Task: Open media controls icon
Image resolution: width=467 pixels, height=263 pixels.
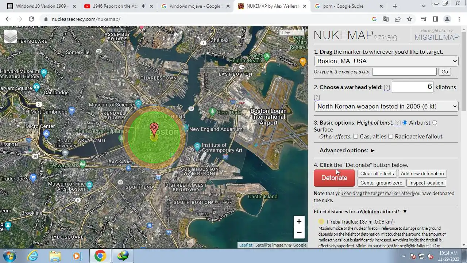Action: 424,19
